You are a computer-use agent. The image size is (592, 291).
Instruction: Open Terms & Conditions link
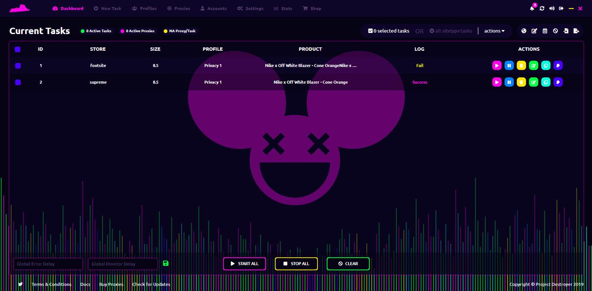tap(51, 284)
